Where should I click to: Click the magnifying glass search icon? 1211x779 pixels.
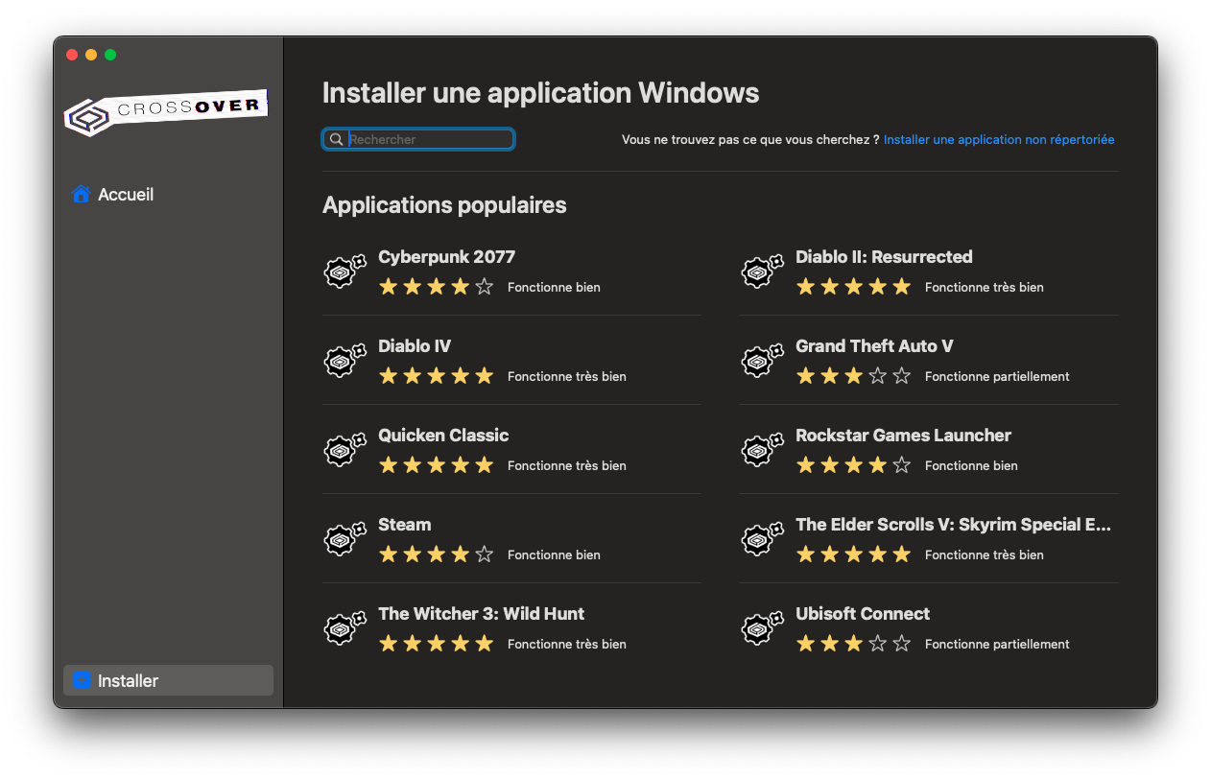pyautogui.click(x=336, y=140)
